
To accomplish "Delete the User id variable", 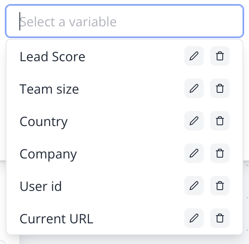I will point(220,186).
